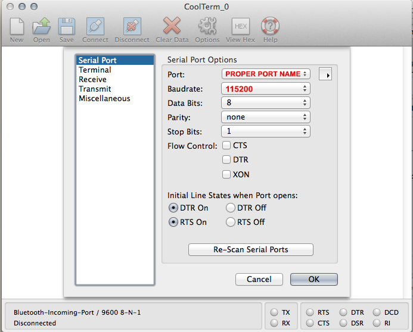Click the Connect plug icon
Viewport: 413px width, 332px height.
coord(95,26)
